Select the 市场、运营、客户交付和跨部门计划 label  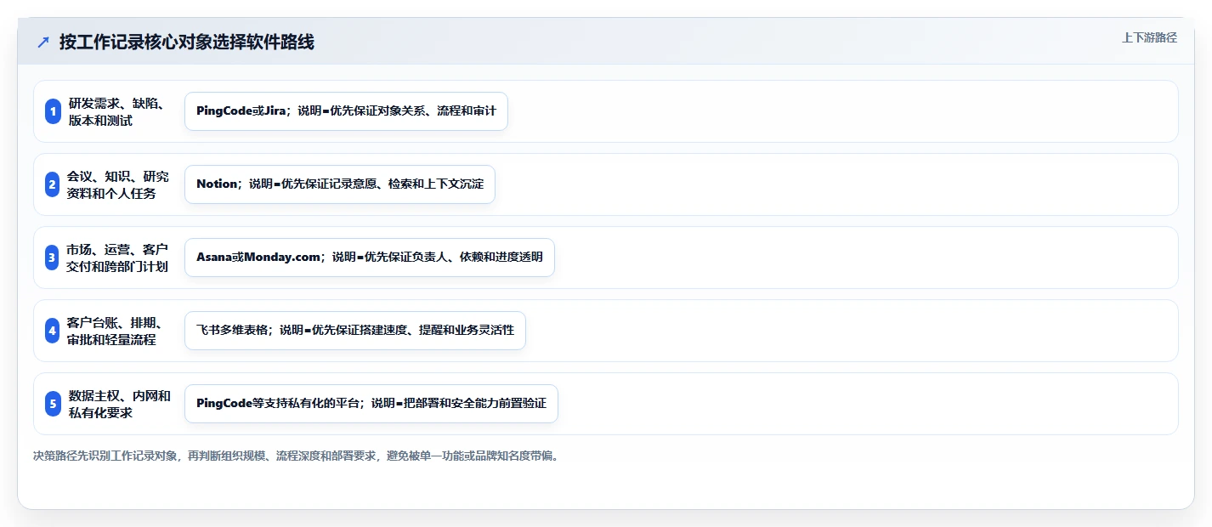(x=117, y=258)
